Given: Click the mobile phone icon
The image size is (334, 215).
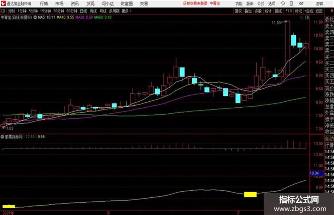Looking at the screenshot, I should (291, 4).
